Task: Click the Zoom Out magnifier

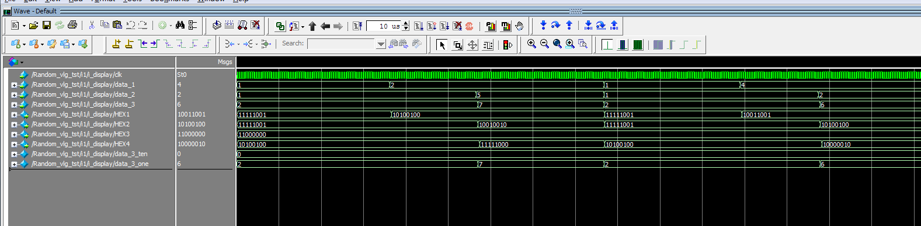Action: coord(544,44)
